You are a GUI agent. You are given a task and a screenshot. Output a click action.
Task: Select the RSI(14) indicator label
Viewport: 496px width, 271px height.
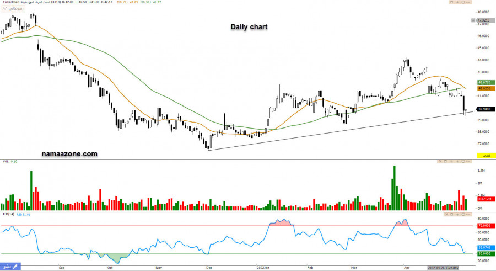pyautogui.click(x=8, y=214)
